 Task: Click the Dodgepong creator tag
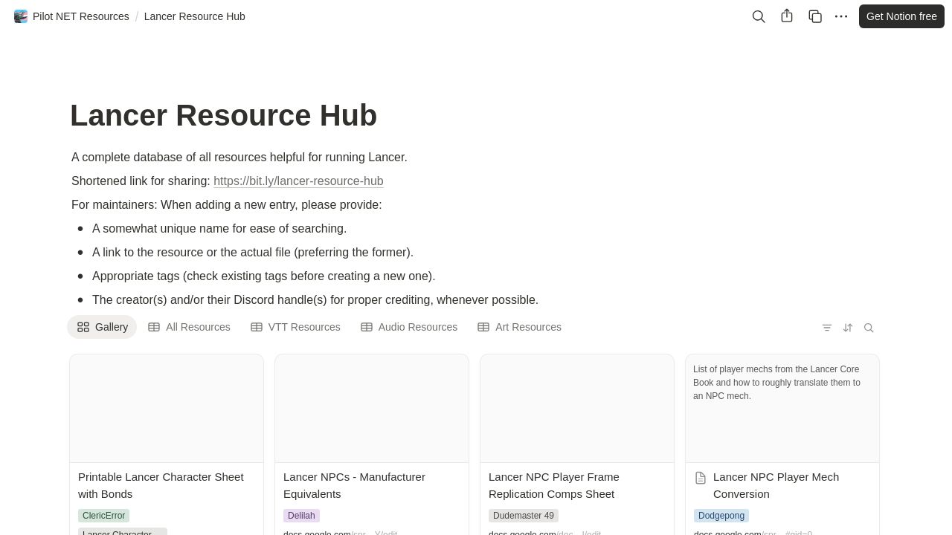721,516
